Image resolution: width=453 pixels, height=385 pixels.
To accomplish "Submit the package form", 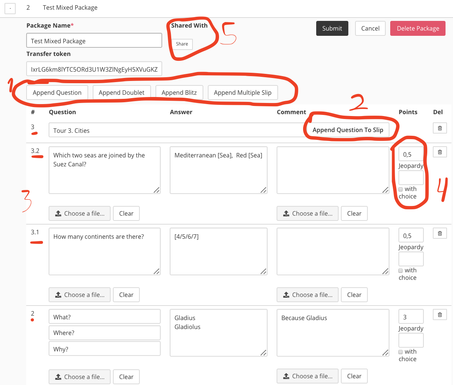I will click(332, 28).
